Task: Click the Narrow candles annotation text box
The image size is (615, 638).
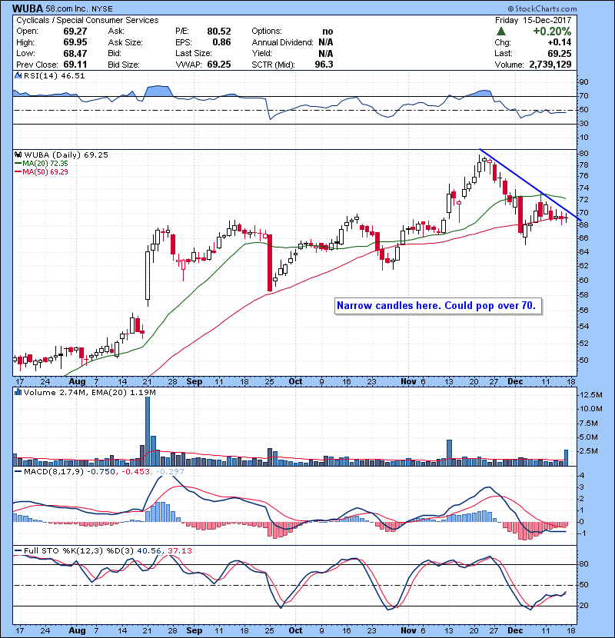Action: tap(438, 306)
